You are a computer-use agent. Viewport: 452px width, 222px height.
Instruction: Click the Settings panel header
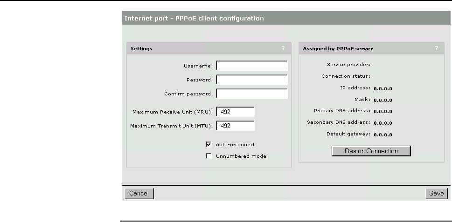coord(141,48)
